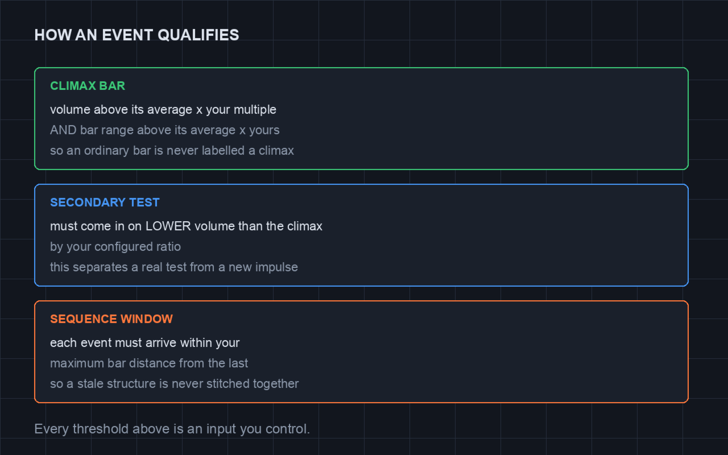Click the AND bar range above average text
Screen dimensions: 728x455
(165, 130)
